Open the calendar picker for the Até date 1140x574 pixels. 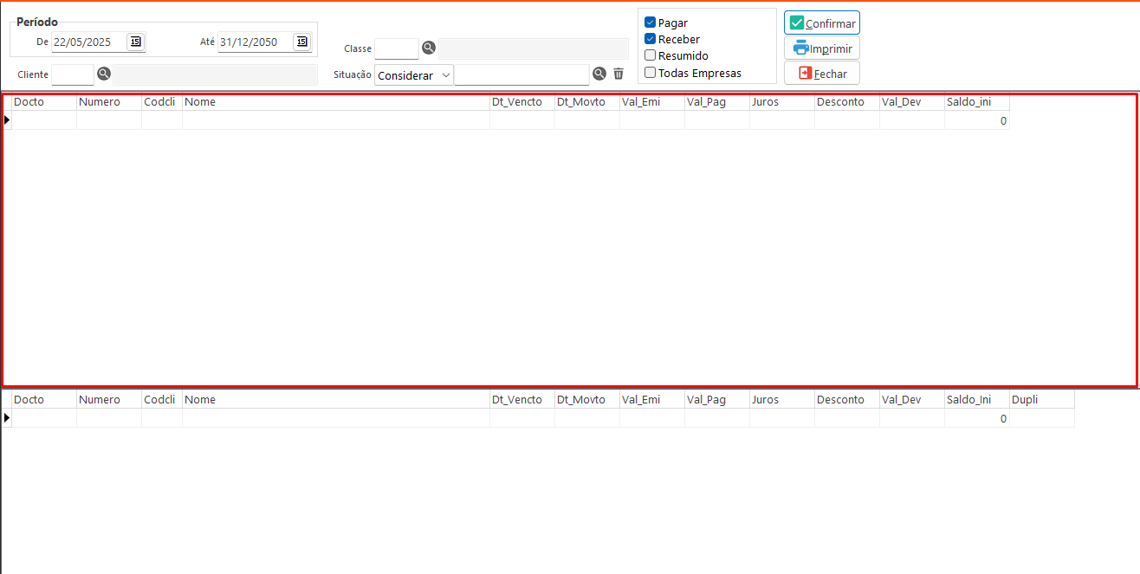pyautogui.click(x=301, y=42)
